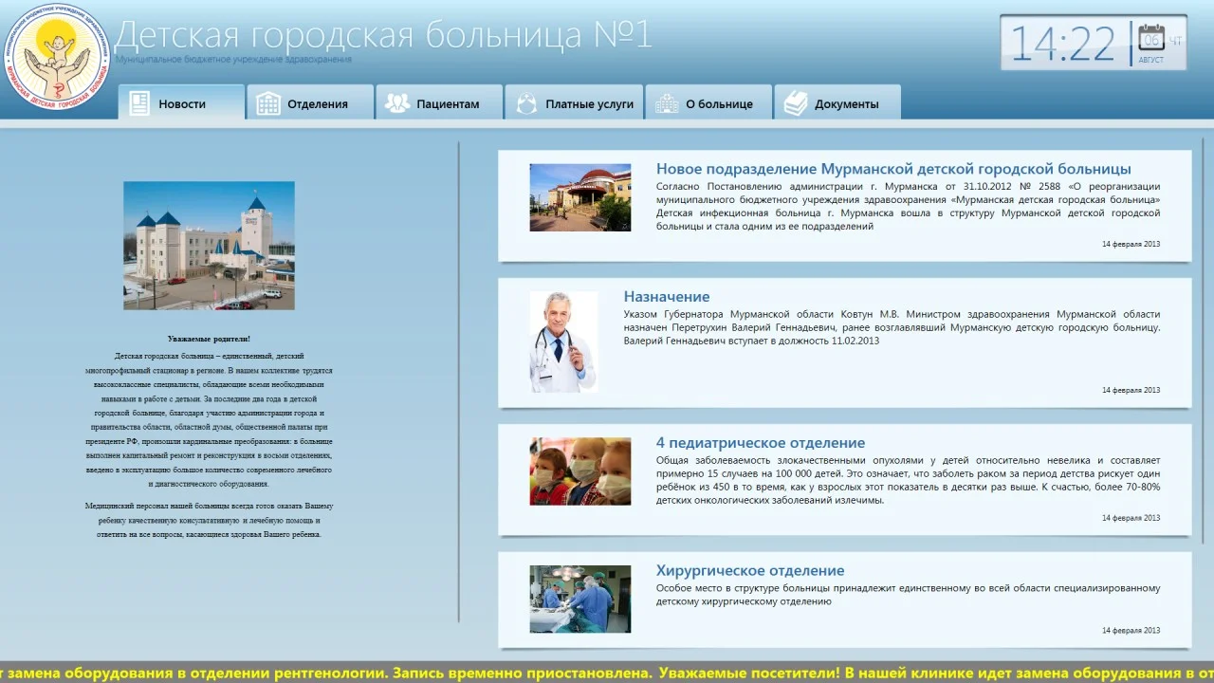Click the doctor photo in Назначение article

pyautogui.click(x=563, y=341)
